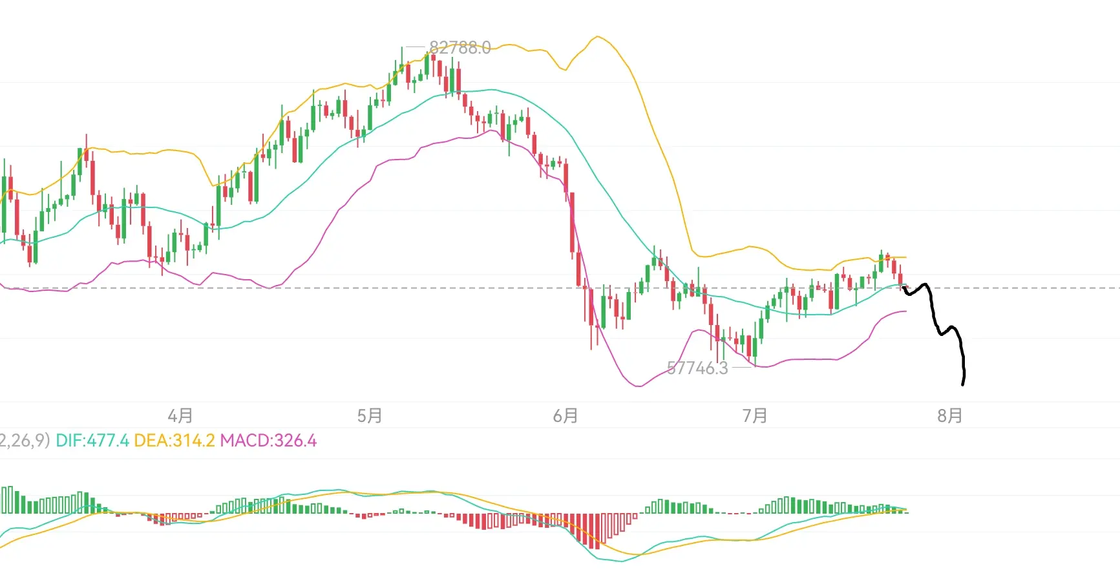This screenshot has height=577, width=1120.
Task: Click the MACD:326.4 indicator value
Action: 268,441
